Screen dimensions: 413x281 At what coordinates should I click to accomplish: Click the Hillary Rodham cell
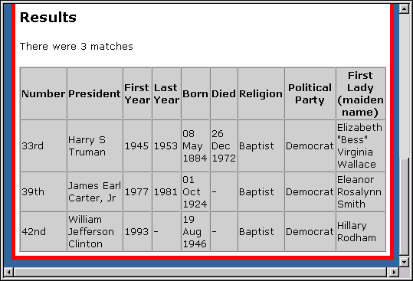[x=360, y=231]
